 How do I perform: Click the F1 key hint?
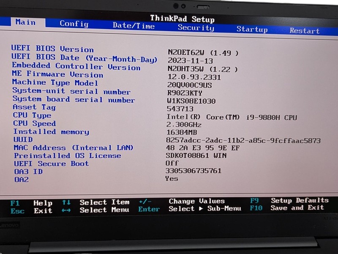15,203
